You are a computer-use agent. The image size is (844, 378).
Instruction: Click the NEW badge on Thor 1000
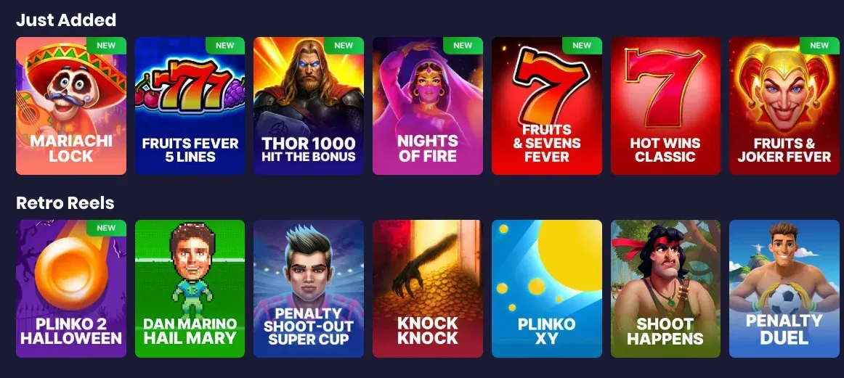point(344,46)
